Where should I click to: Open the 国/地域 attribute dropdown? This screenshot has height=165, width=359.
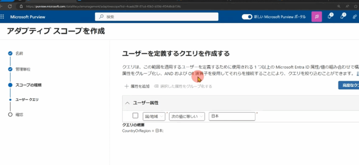(154, 116)
